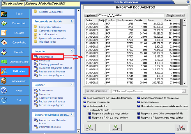Check Respetar el precio que tenga definido
The height and width of the screenshot is (134, 191).
coord(90,114)
